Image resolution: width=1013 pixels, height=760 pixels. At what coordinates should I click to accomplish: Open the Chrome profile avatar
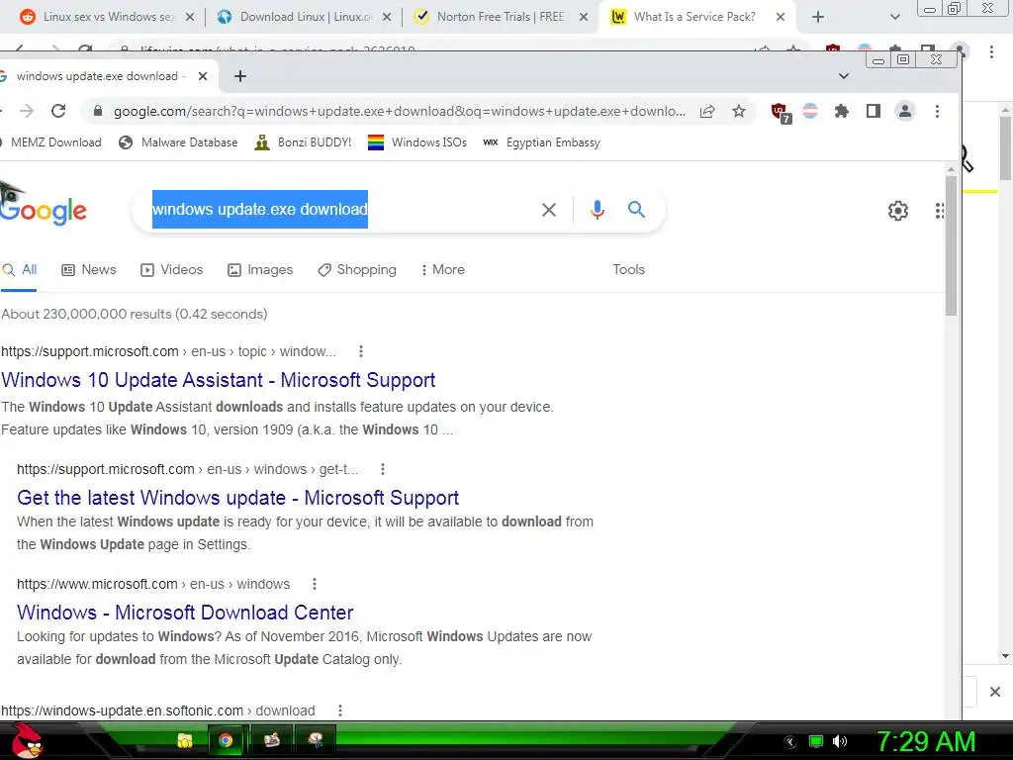point(905,111)
